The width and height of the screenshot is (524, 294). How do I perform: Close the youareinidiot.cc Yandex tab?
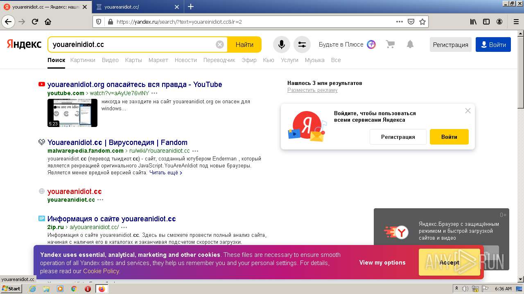(85, 7)
